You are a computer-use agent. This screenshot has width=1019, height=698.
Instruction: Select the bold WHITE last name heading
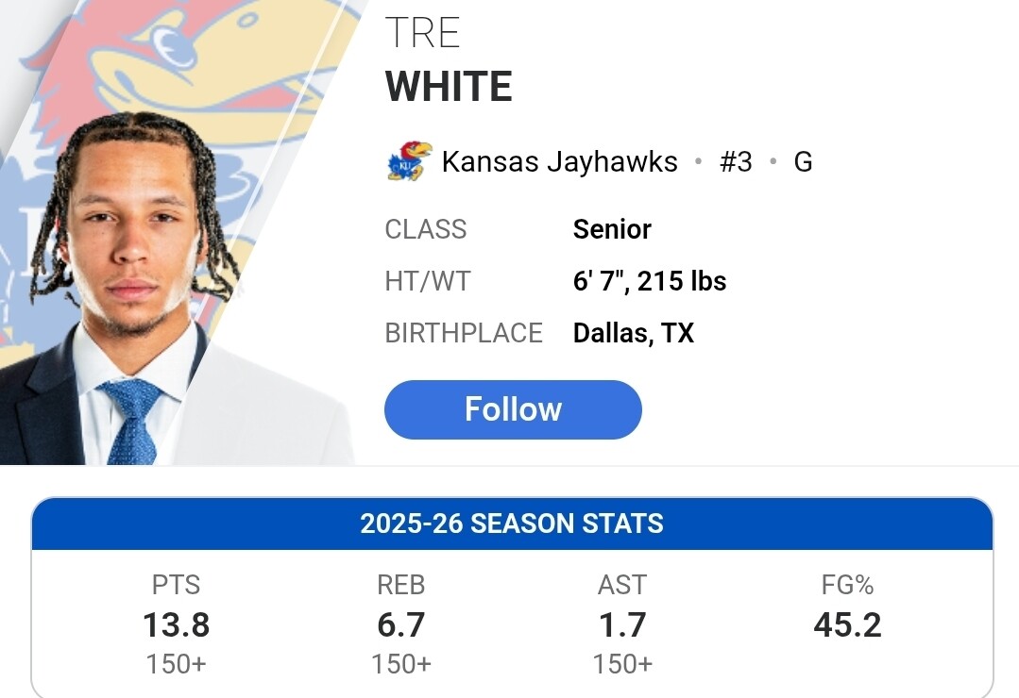click(449, 88)
